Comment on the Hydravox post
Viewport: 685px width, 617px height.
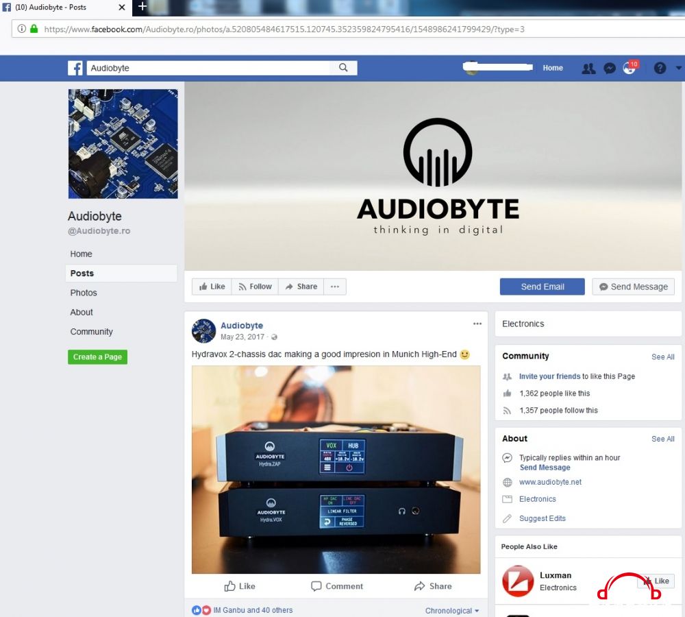click(337, 586)
